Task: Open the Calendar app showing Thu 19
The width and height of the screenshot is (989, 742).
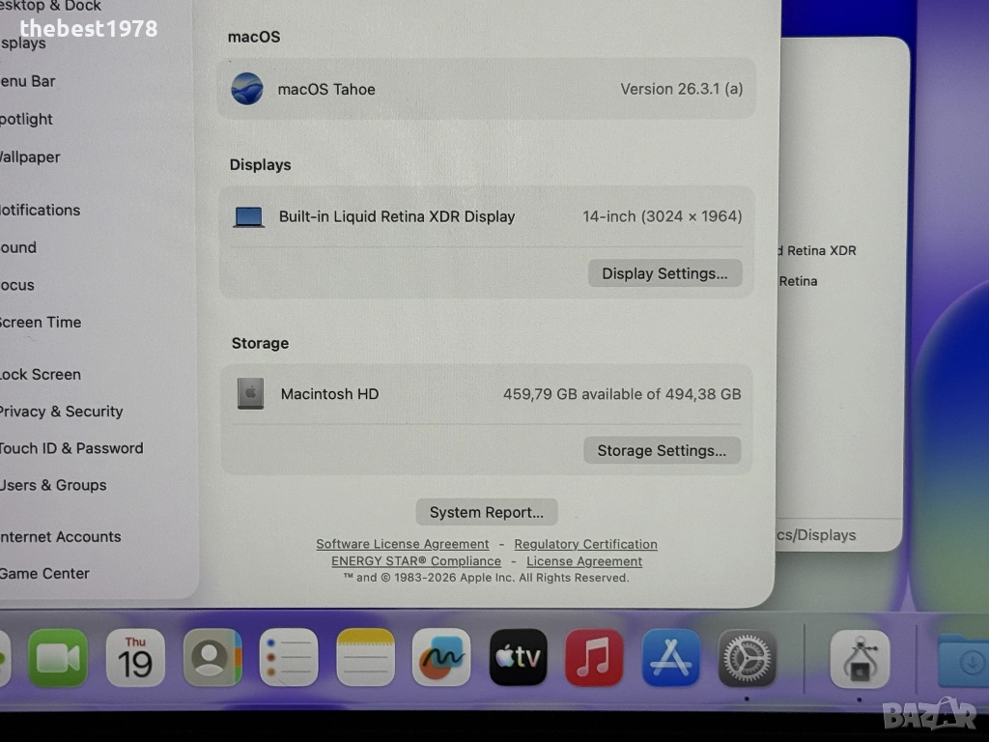Action: pos(135,658)
